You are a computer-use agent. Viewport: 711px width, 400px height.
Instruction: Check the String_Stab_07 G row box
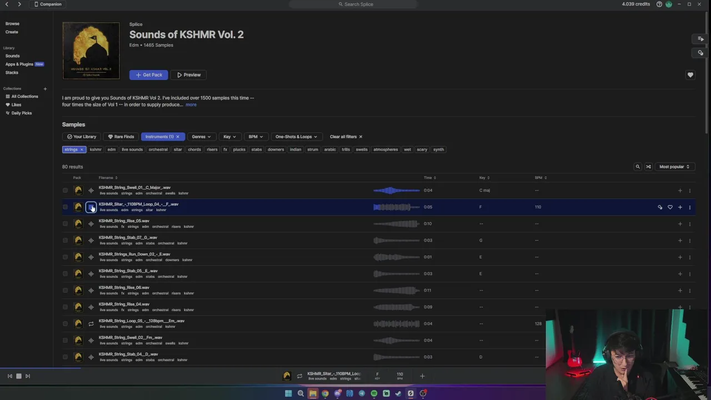coord(65,241)
